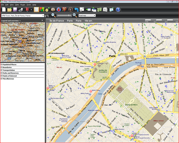This screenshot has width=179, height=143.
Task: Click the find nearby places magnifier icon
Action: [64, 10]
